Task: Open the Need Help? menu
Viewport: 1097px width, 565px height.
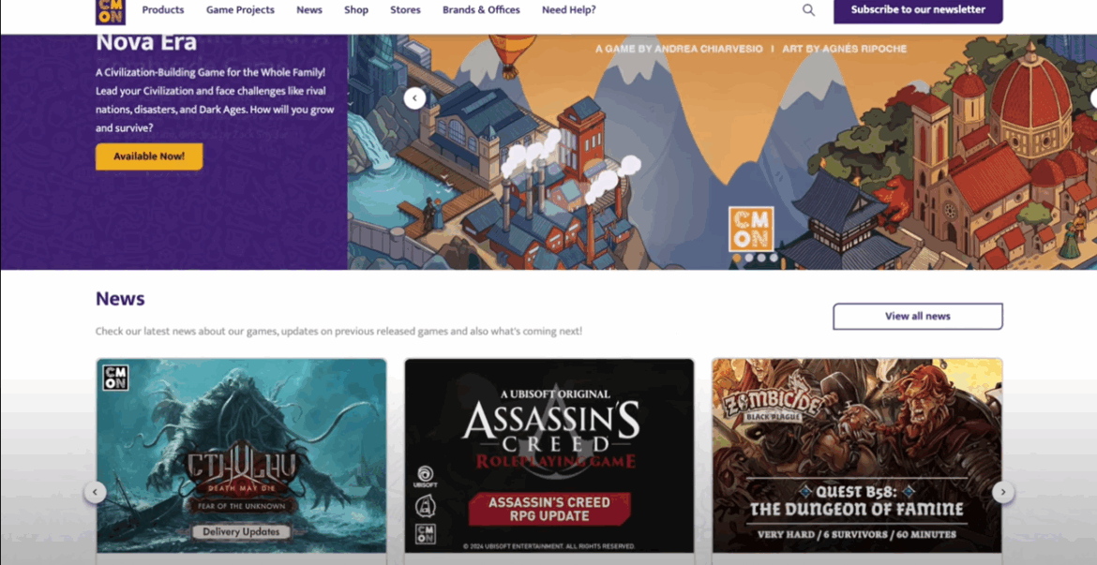Action: click(569, 10)
